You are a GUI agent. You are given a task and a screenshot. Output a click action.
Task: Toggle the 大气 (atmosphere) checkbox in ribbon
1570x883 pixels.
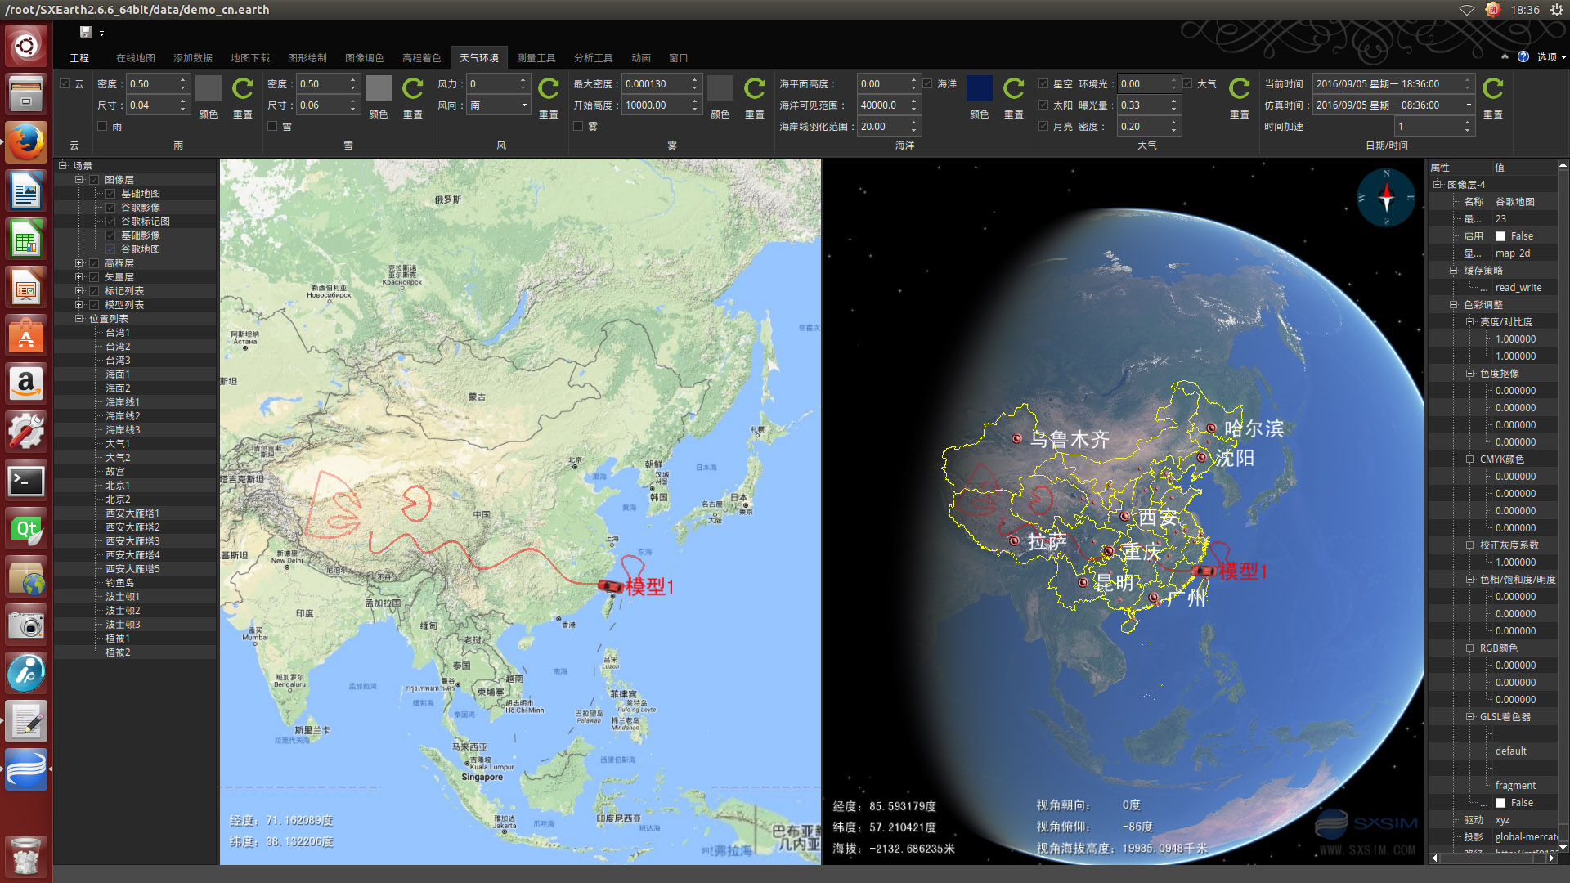point(1187,83)
